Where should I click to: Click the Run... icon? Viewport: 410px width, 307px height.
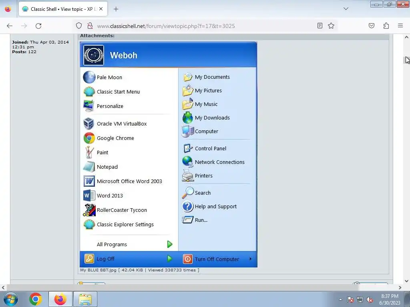point(187,220)
